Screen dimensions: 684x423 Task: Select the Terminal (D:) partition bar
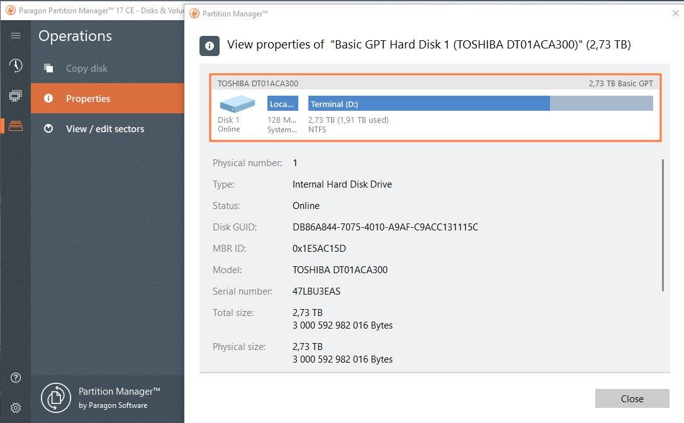[x=480, y=103]
